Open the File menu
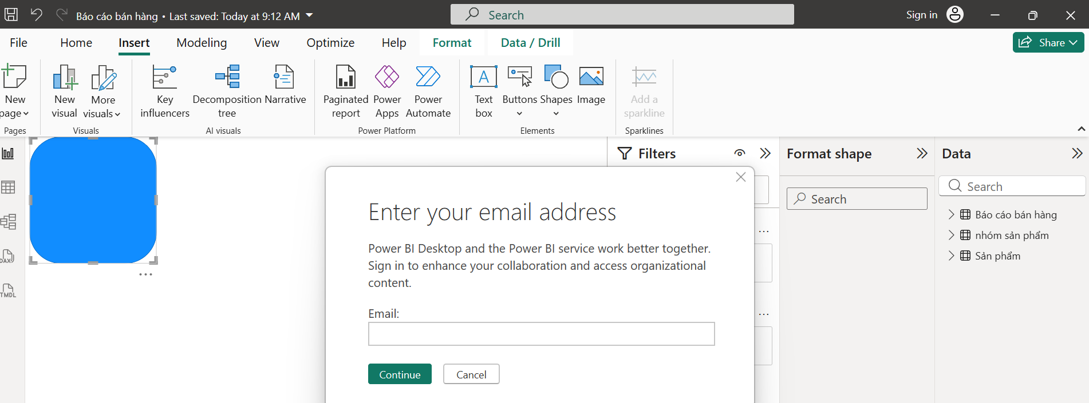Screen dimensions: 1089x403 [x=18, y=43]
